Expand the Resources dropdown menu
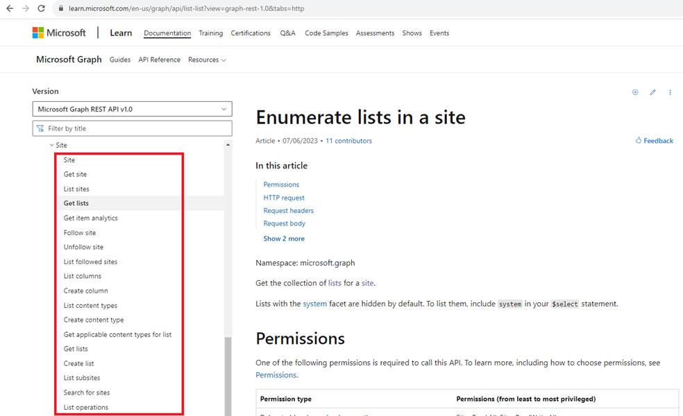683x416 pixels. 207,60
